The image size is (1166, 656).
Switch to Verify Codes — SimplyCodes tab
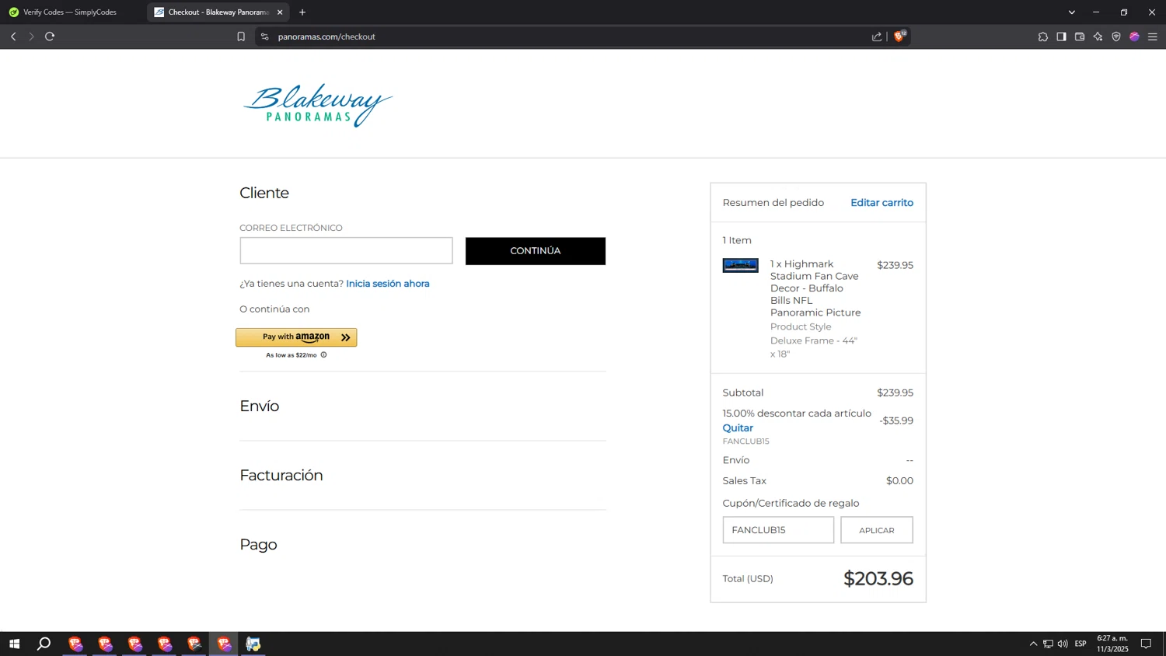pyautogui.click(x=70, y=12)
